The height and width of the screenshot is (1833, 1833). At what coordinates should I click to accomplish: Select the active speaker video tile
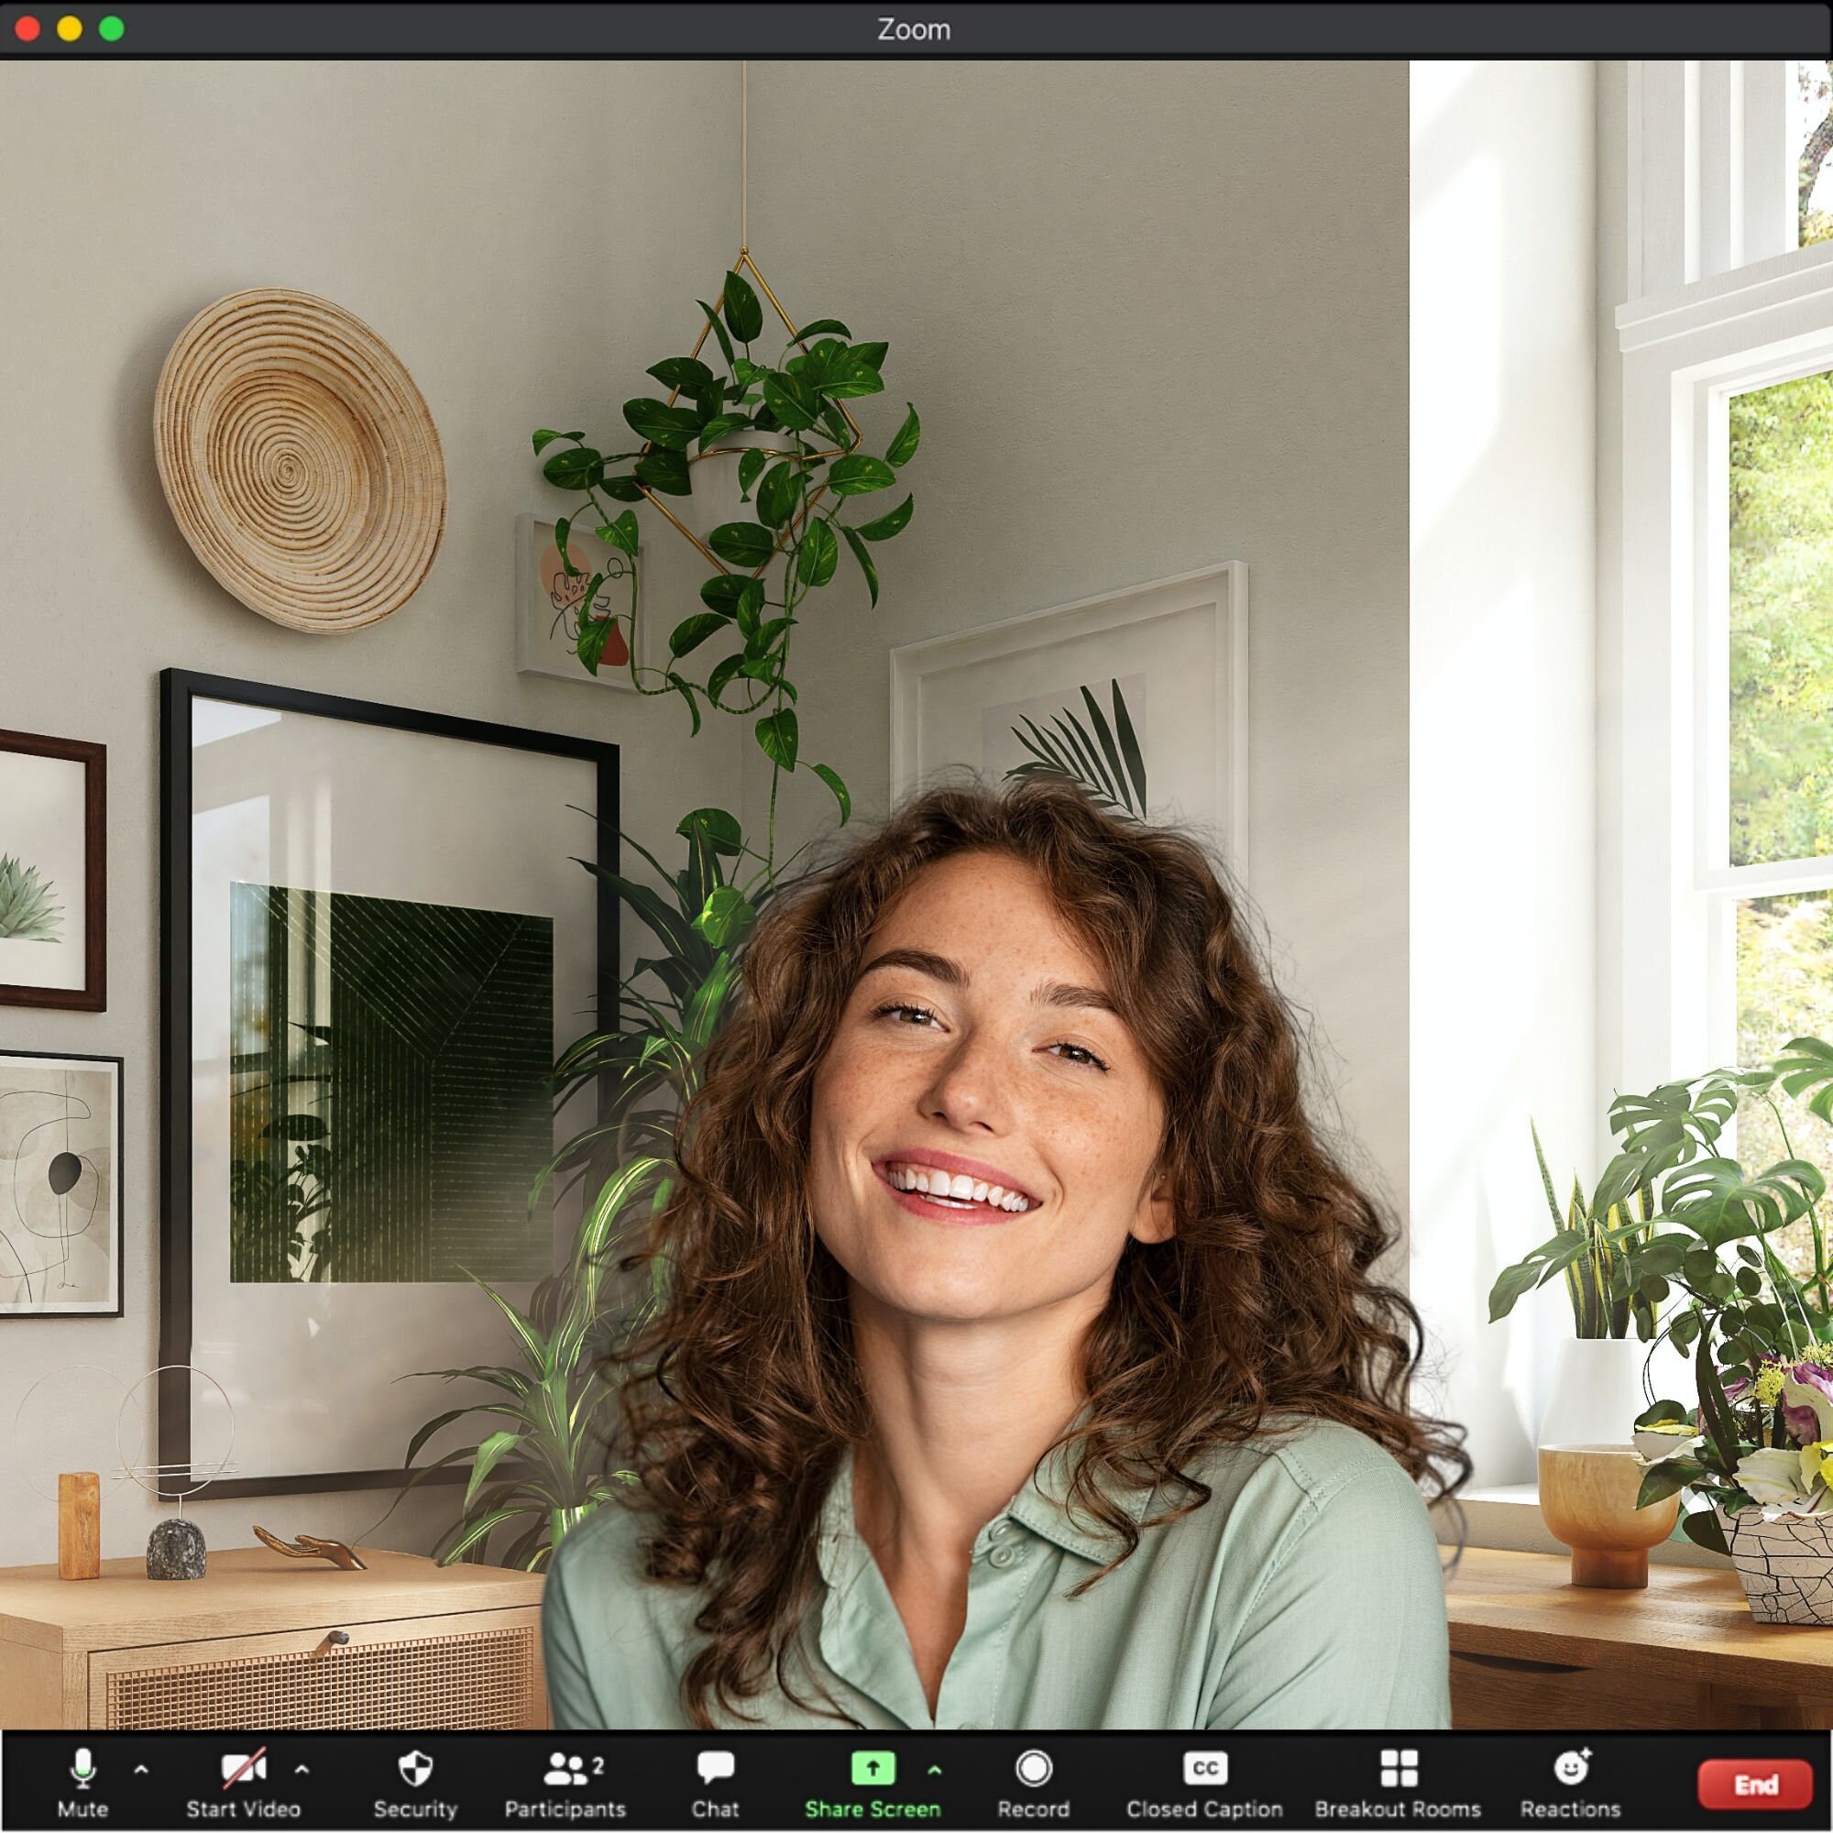pos(916,901)
